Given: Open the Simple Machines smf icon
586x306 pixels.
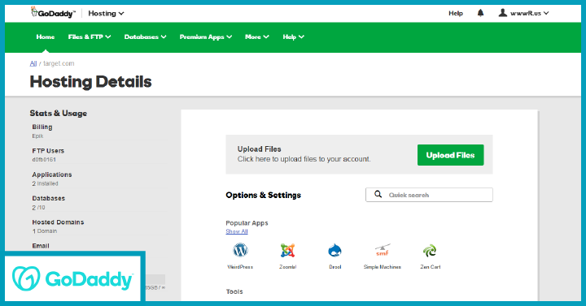Looking at the screenshot, I should pos(383,251).
